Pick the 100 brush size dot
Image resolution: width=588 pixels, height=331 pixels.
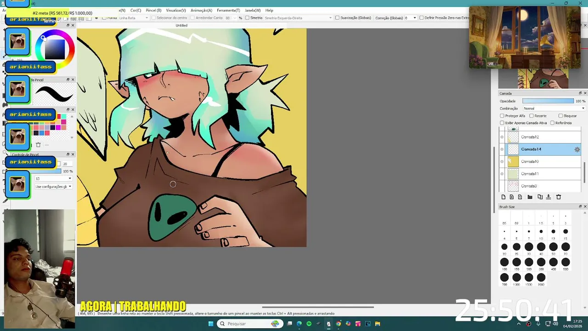(x=504, y=263)
